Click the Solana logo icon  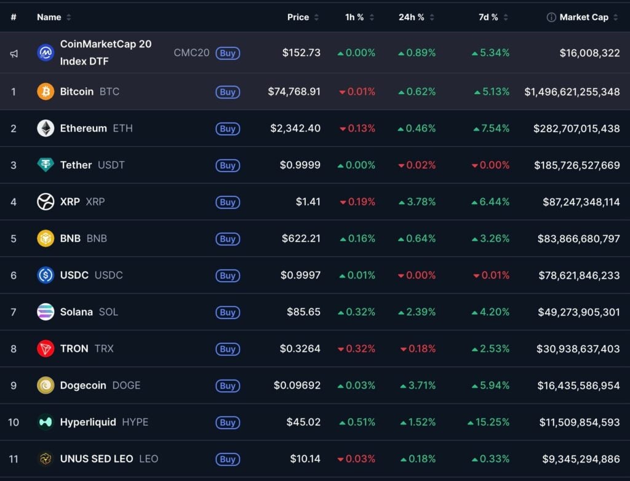(x=46, y=312)
